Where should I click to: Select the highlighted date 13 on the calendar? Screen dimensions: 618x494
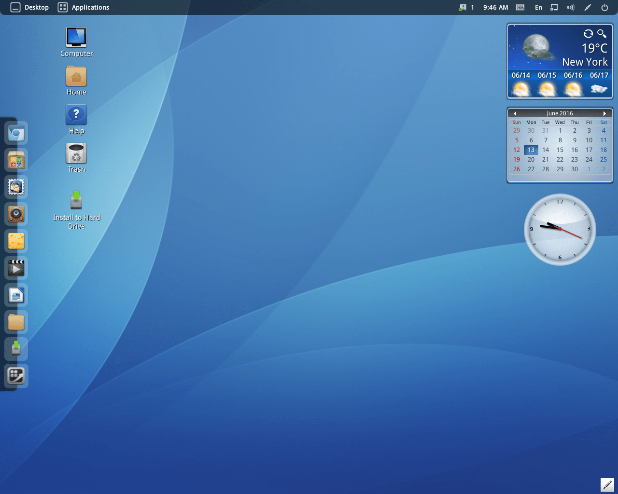click(x=531, y=150)
